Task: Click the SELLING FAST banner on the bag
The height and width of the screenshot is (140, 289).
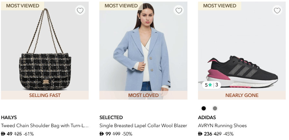Action: coord(45,95)
